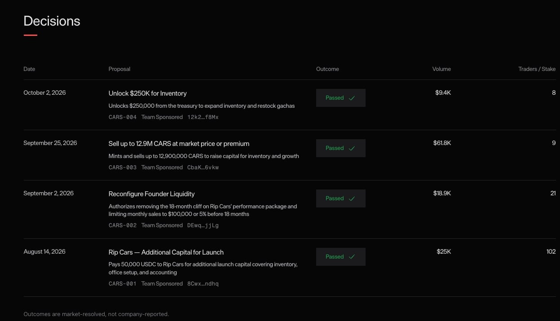The height and width of the screenshot is (321, 560).
Task: Open the 'Reconfigure Founder Liquidity' proposal
Action: [151, 194]
